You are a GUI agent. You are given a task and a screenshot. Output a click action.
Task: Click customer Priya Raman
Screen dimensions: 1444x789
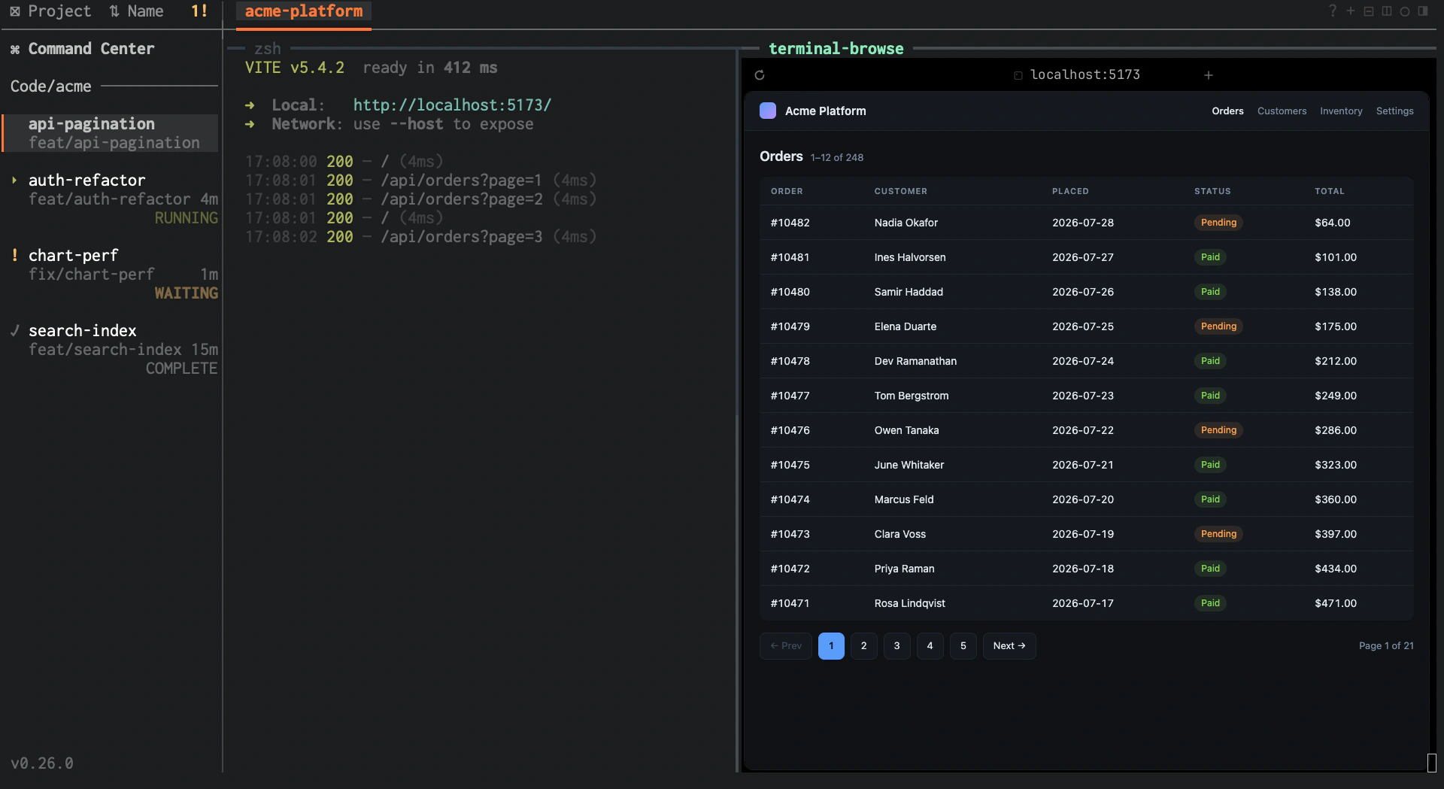coord(904,569)
